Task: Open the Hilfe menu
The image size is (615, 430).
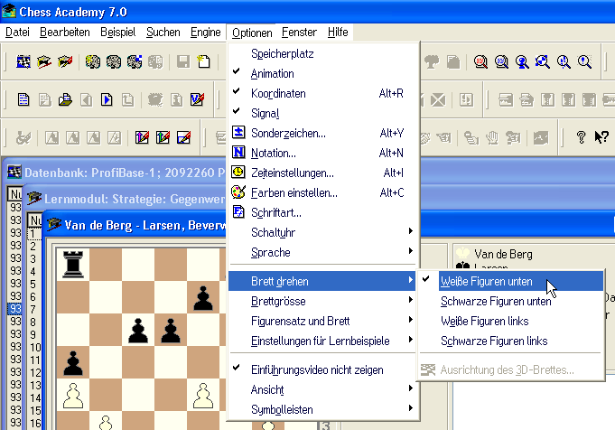Action: 338,33
